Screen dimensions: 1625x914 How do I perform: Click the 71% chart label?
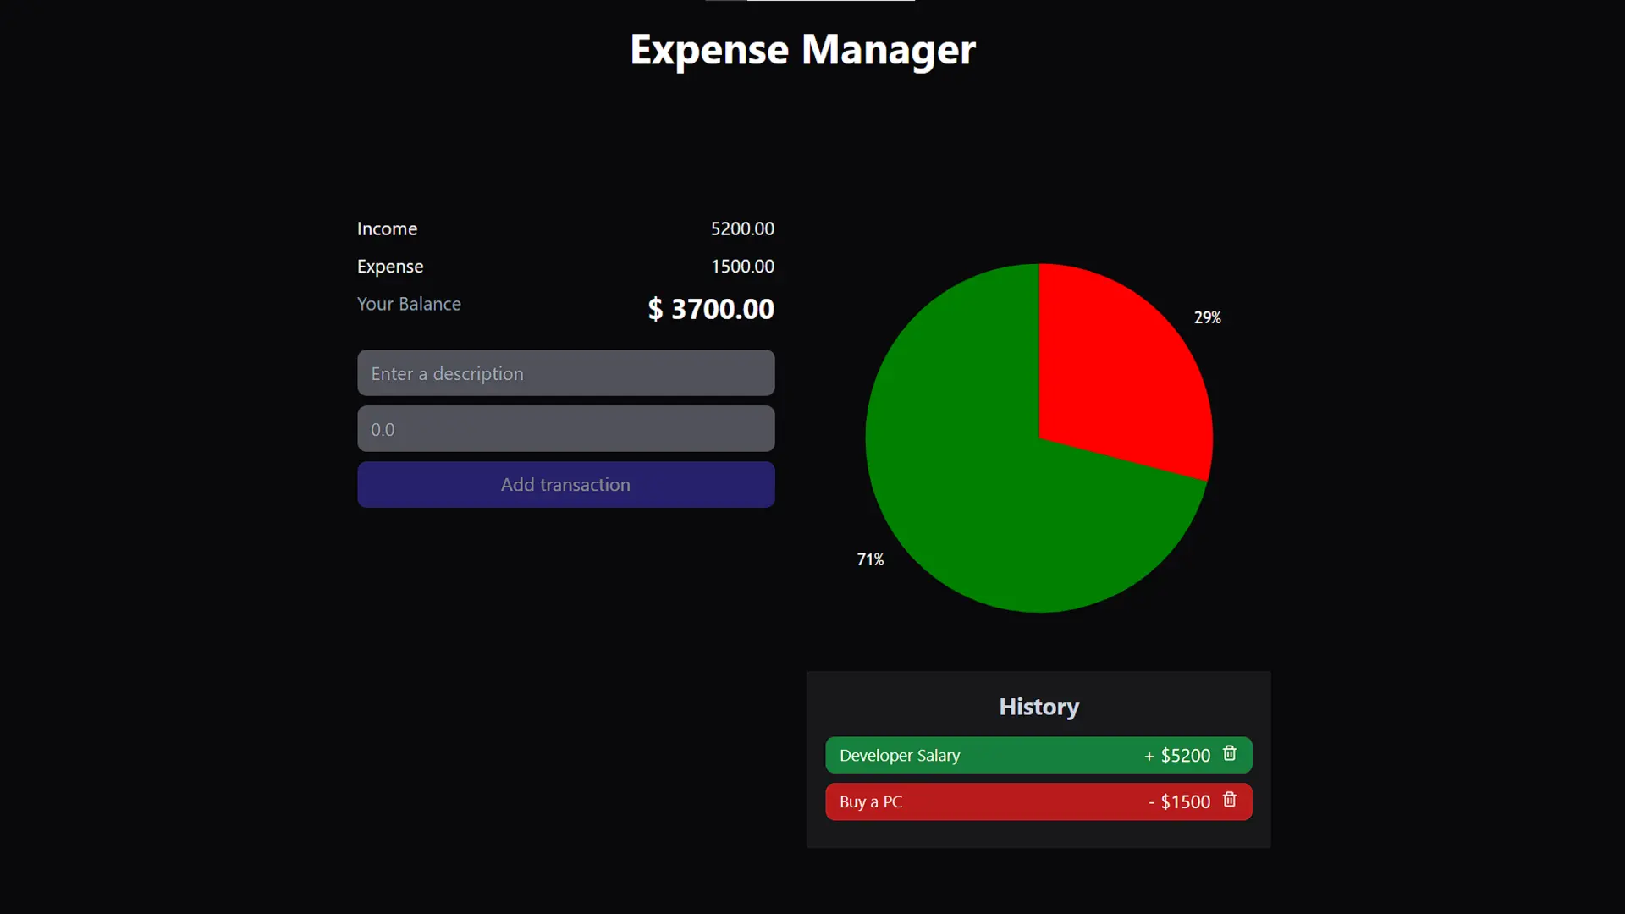pyautogui.click(x=870, y=559)
